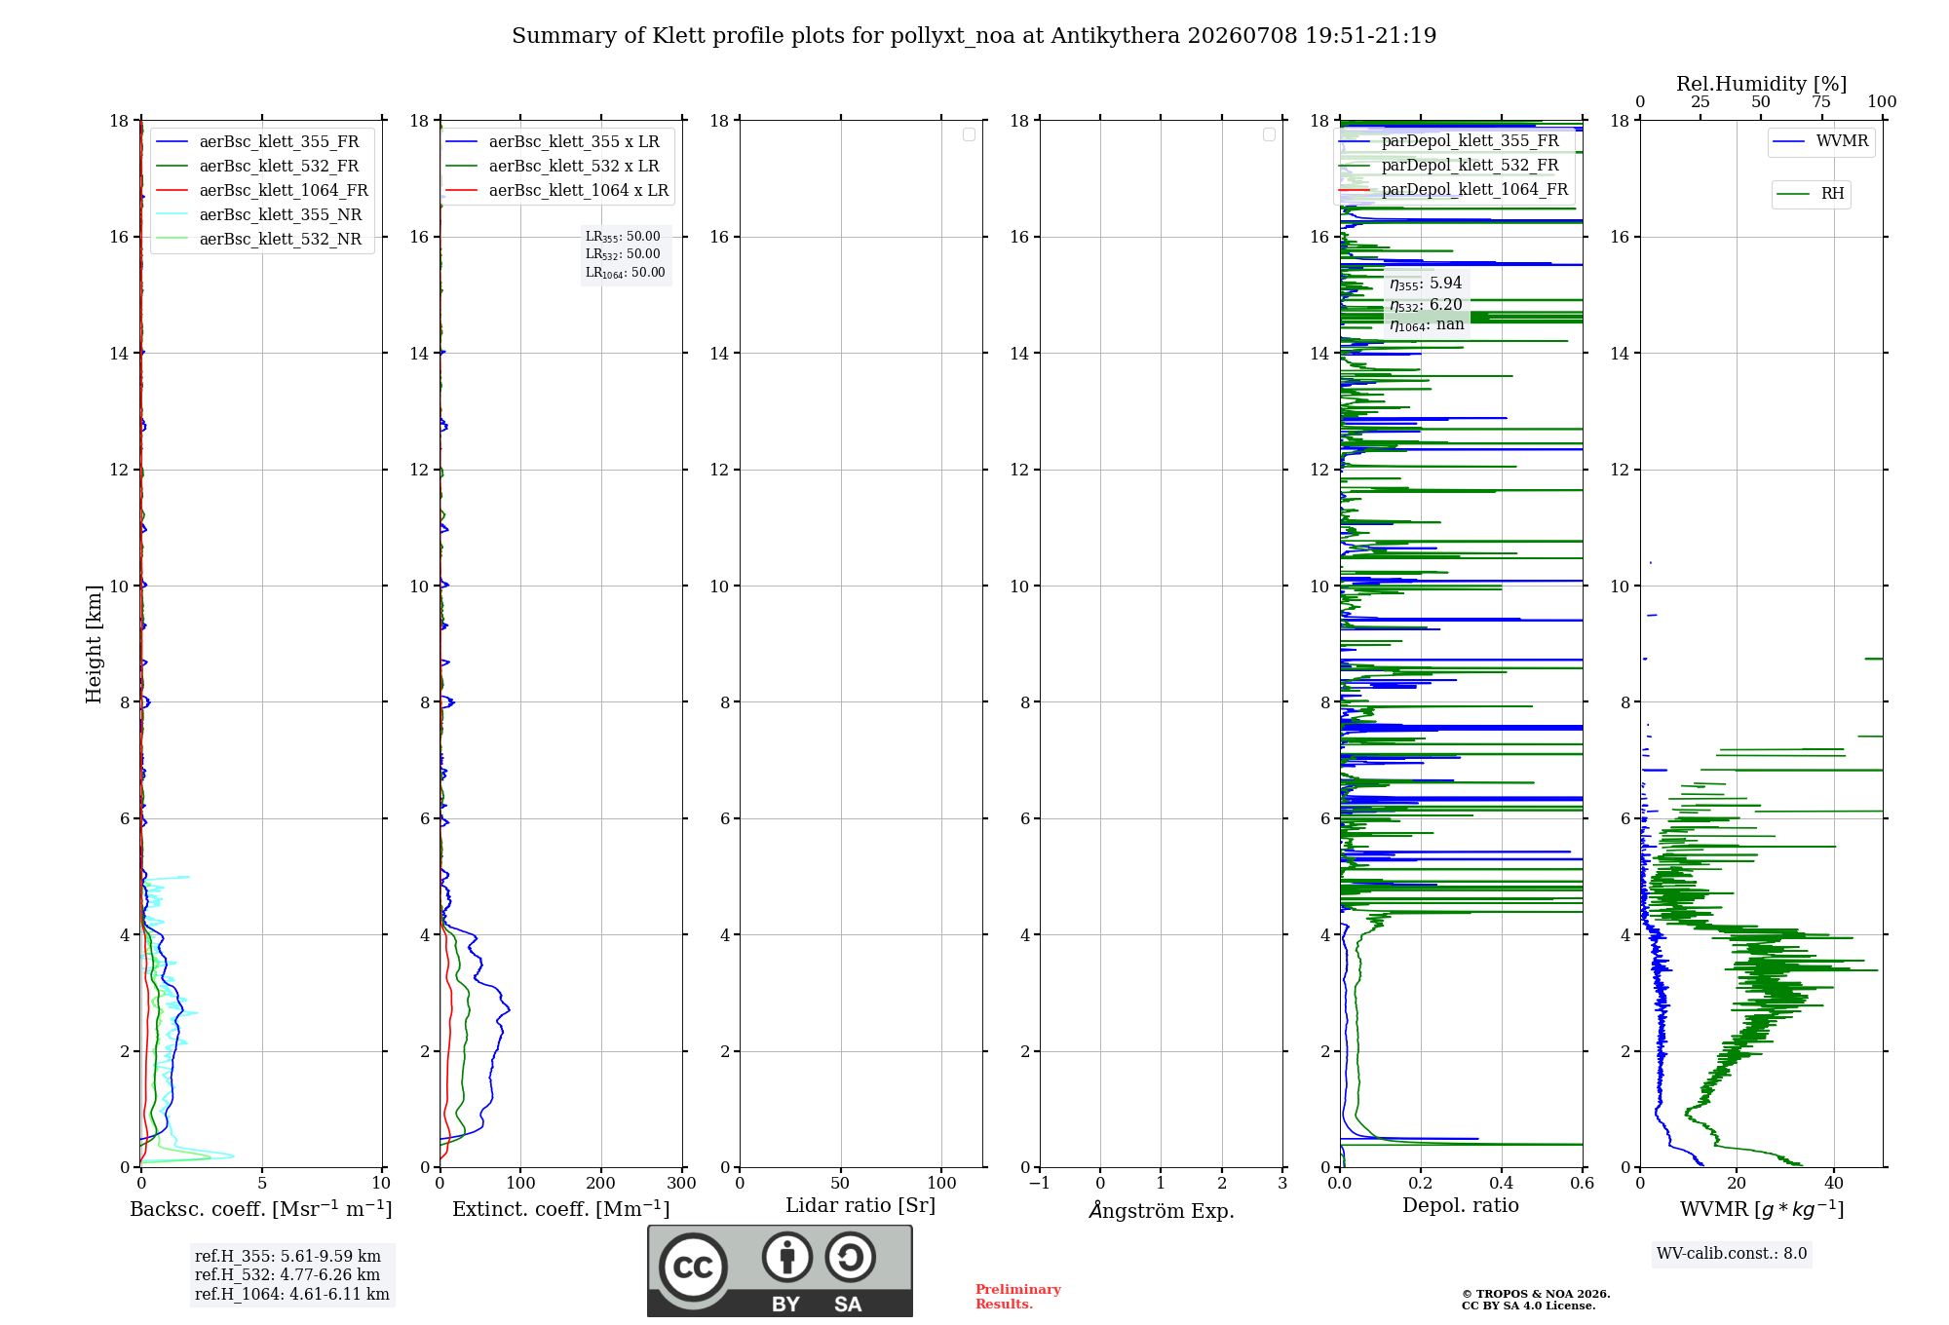Click the attribution person icon in license badge
The image size is (1949, 1325).
pyautogui.click(x=786, y=1257)
